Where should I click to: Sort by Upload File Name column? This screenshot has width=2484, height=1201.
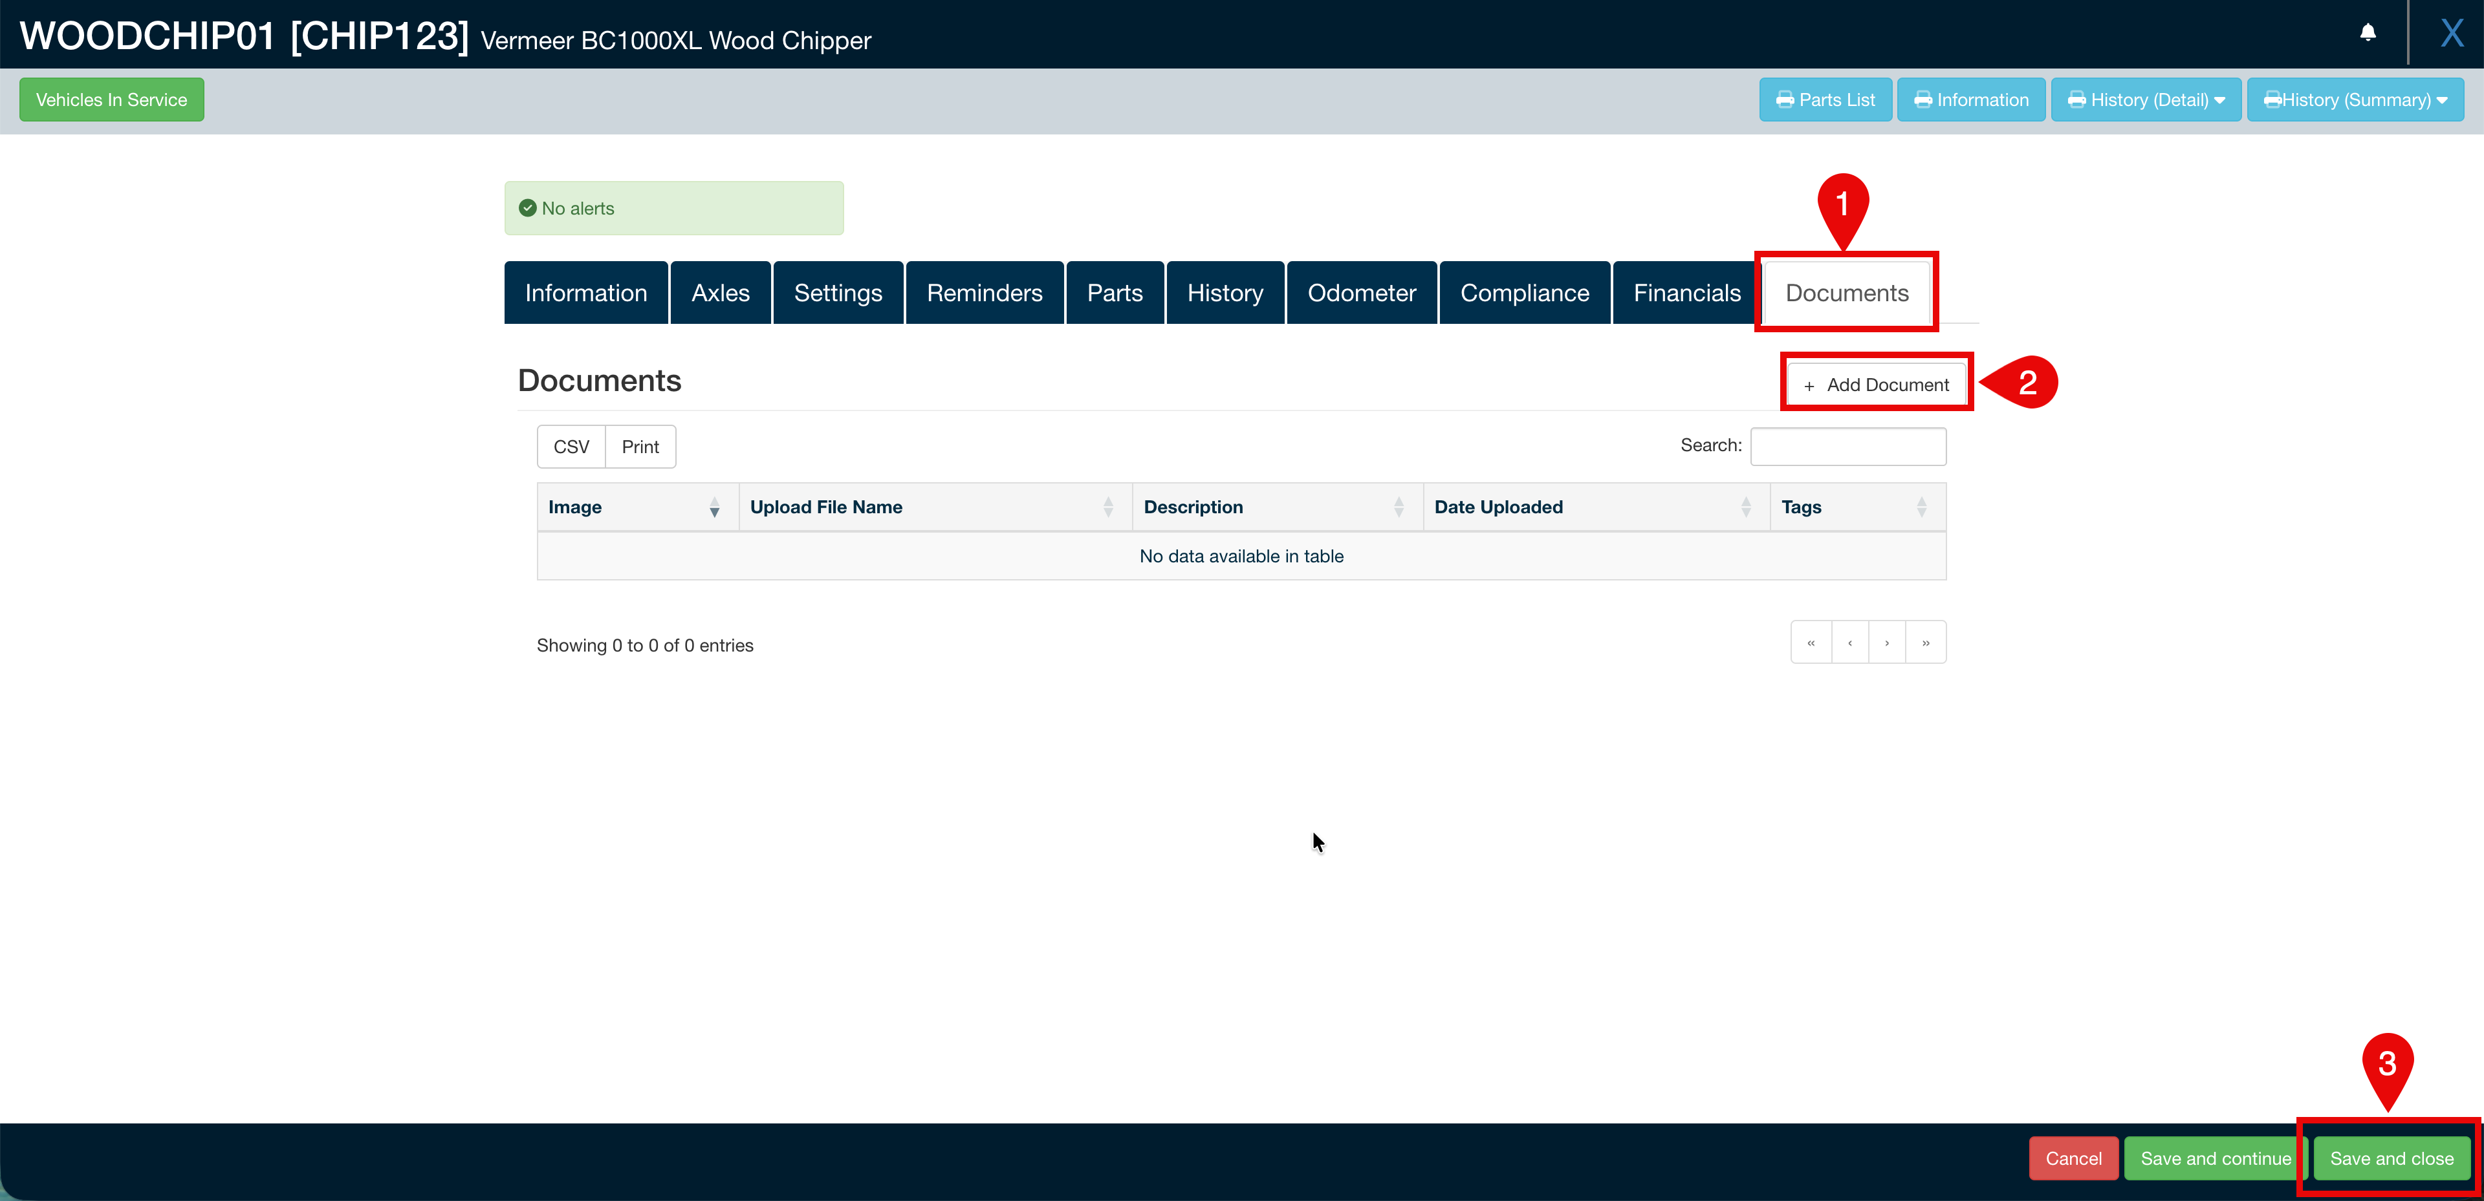coord(935,507)
